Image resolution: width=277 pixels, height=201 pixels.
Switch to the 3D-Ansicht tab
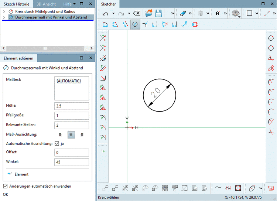click(47, 4)
